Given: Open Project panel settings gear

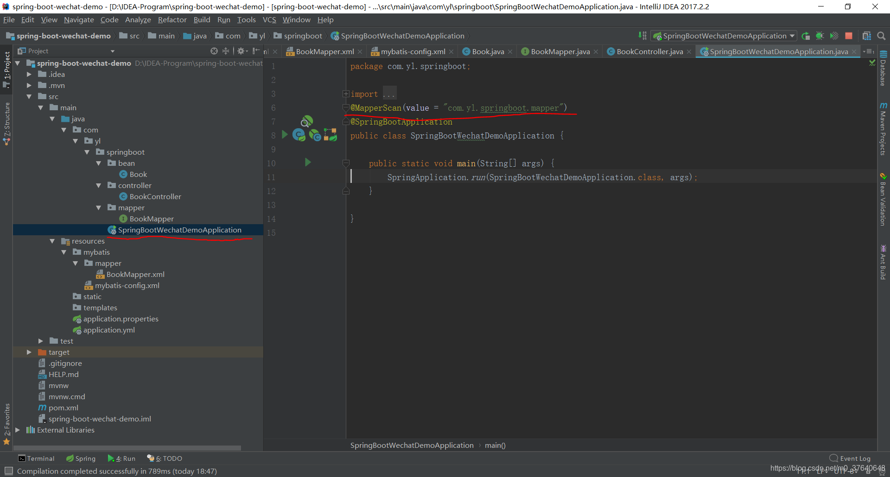Looking at the screenshot, I should coord(242,51).
